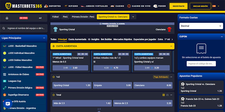Open Amistosos de Clubes league

(x=24, y=74)
